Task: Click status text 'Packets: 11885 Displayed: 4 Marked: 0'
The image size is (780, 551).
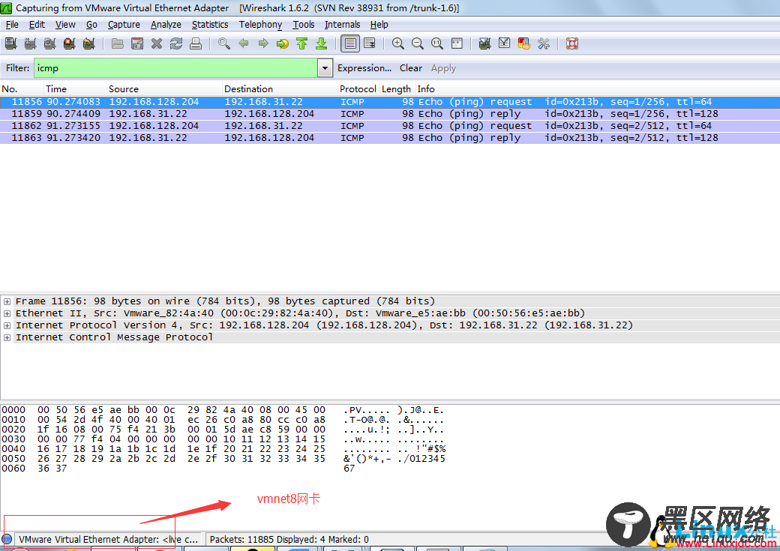Action: tap(289, 540)
